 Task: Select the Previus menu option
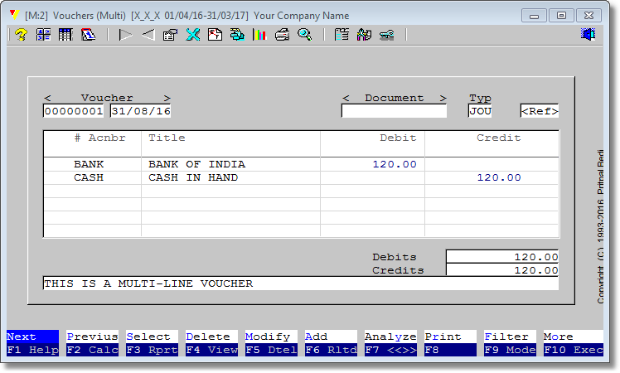coord(92,337)
